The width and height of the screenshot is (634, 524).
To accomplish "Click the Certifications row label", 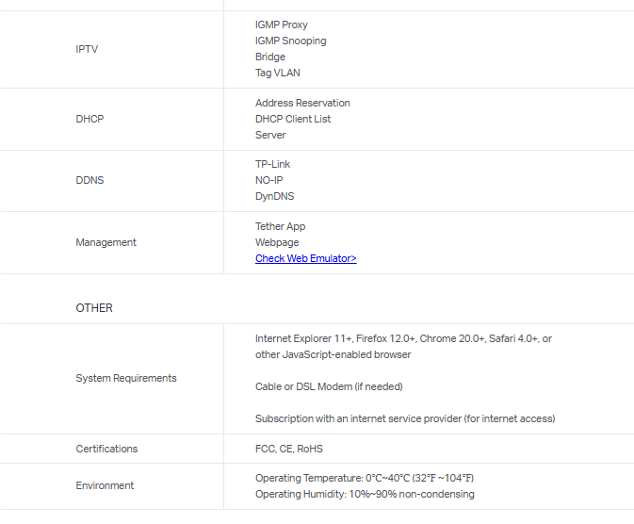I will click(x=106, y=449).
